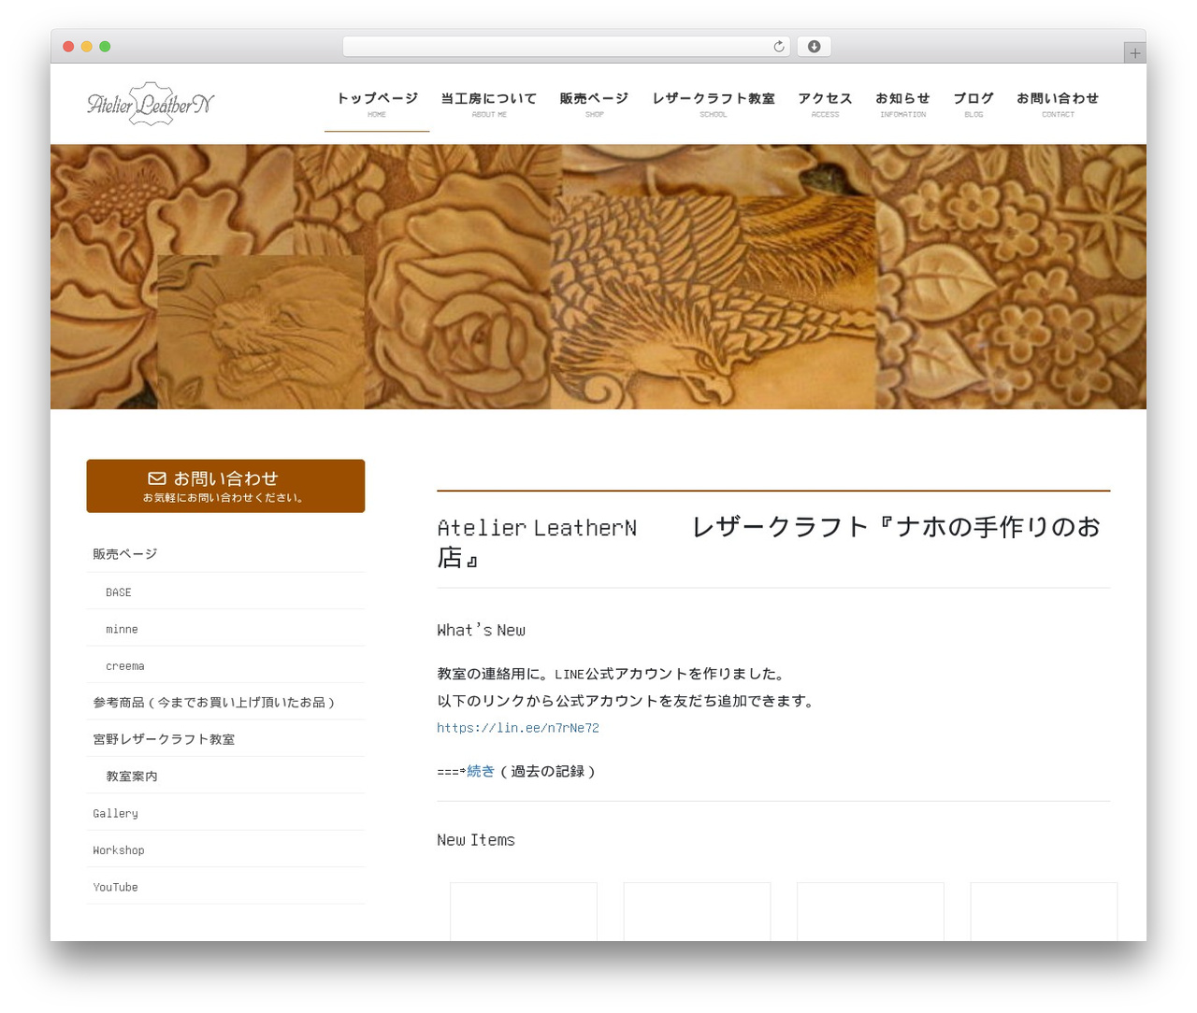1197x1013 pixels.
Task: Select 宮野レザークラフト教室 in the sidebar
Action: tap(225, 739)
